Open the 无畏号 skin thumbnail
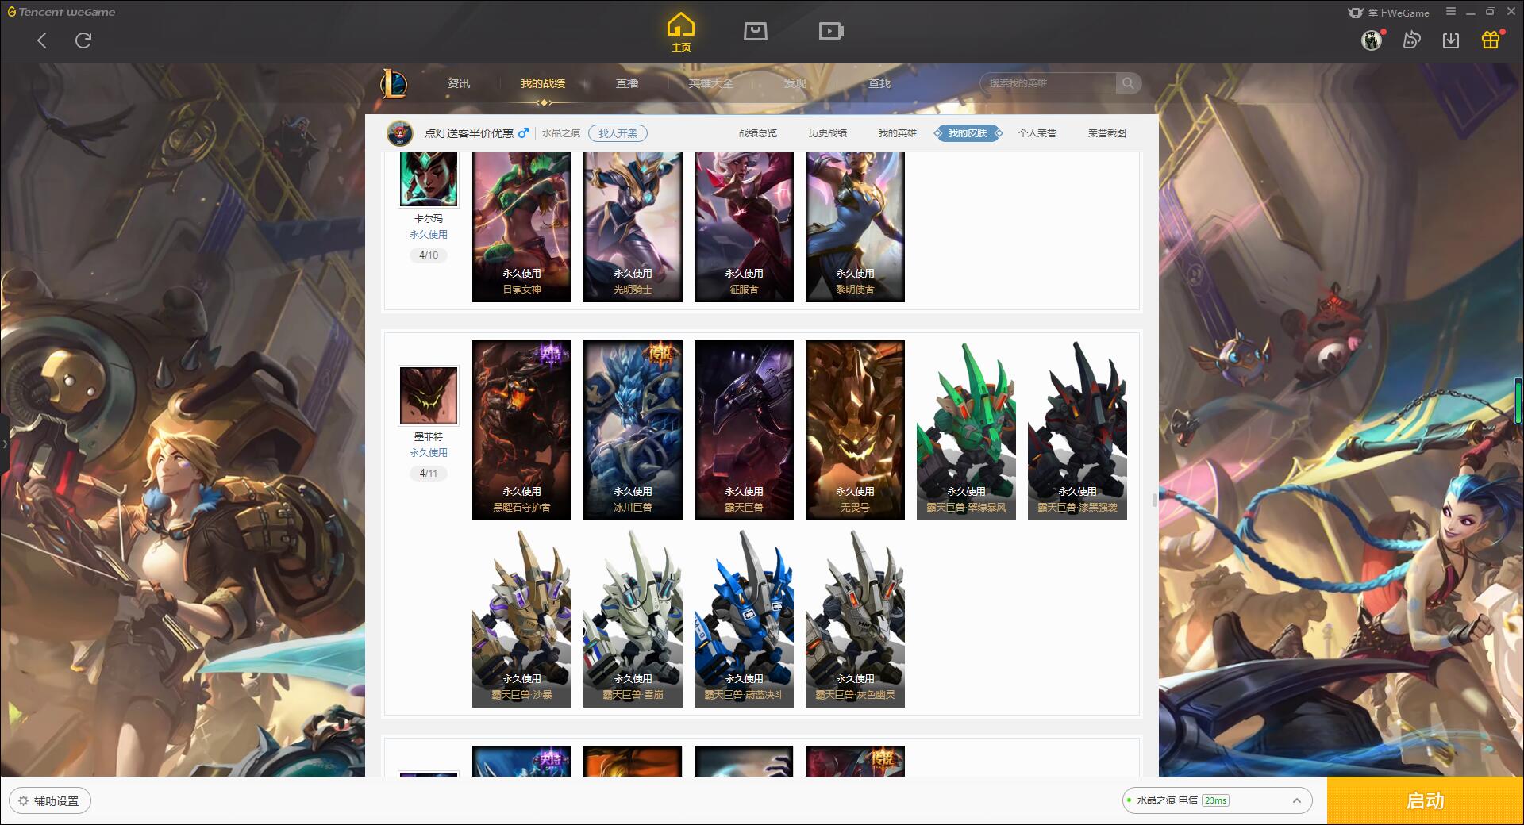 pyautogui.click(x=855, y=430)
